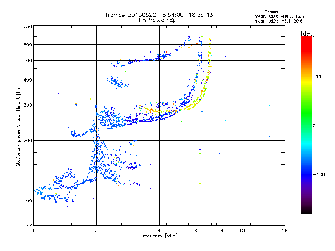Click the x-axis '2' tick label
This screenshot has width=335, height=251.
(x=96, y=231)
